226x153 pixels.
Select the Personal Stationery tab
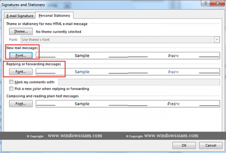(x=54, y=15)
